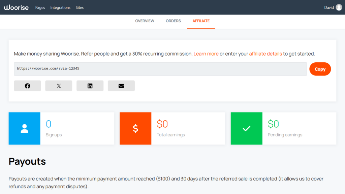Click the blue Signups person icon

24,128
